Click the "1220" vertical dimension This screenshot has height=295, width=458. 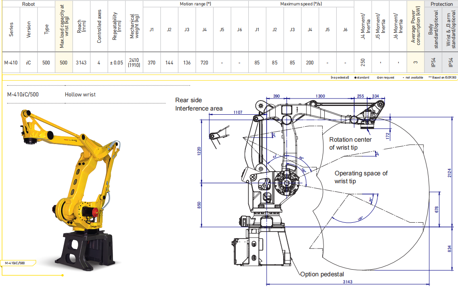click(x=199, y=151)
